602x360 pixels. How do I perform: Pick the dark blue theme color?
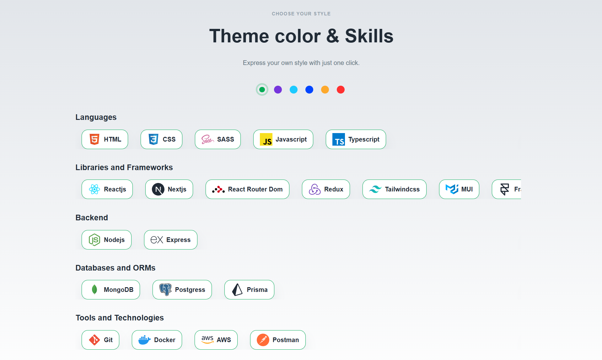tap(309, 90)
